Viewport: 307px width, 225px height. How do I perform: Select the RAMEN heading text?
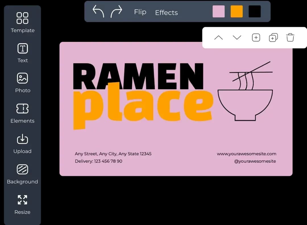point(138,76)
